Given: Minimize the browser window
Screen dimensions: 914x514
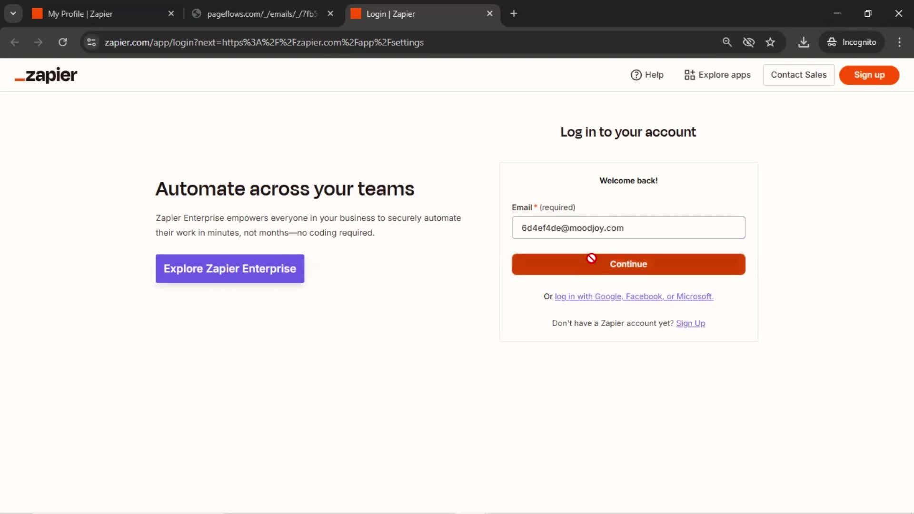Looking at the screenshot, I should [x=837, y=14].
